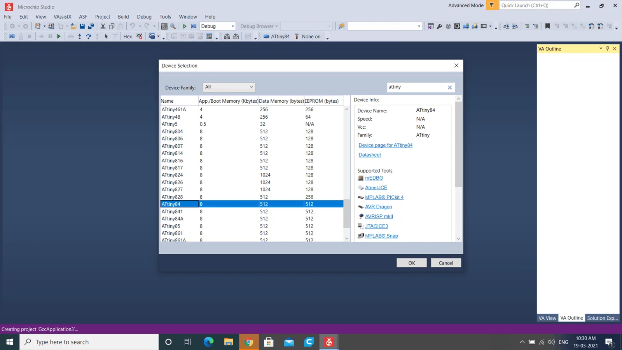The image size is (622, 350).
Task: Select the ATtiny841 device row
Action: [252, 212]
